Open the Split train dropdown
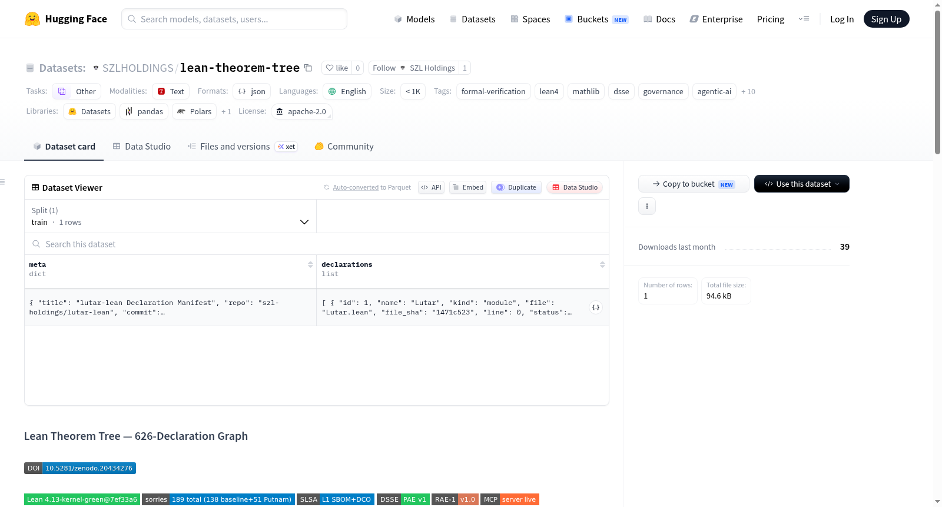Viewport: 942px width, 507px height. (x=170, y=216)
